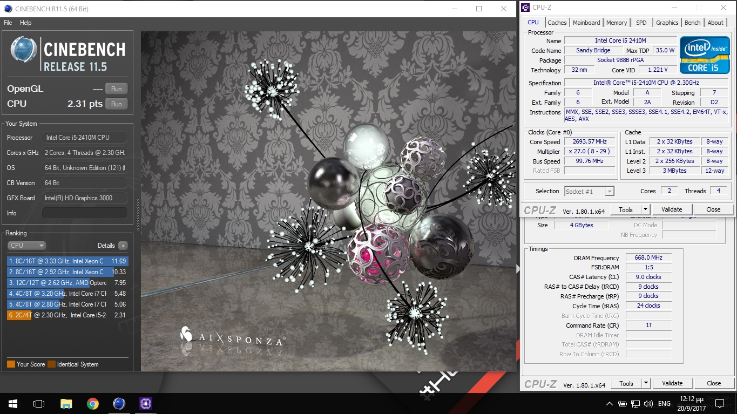Click the Core VID 1.221 V value
The height and width of the screenshot is (414, 737).
[x=657, y=70]
